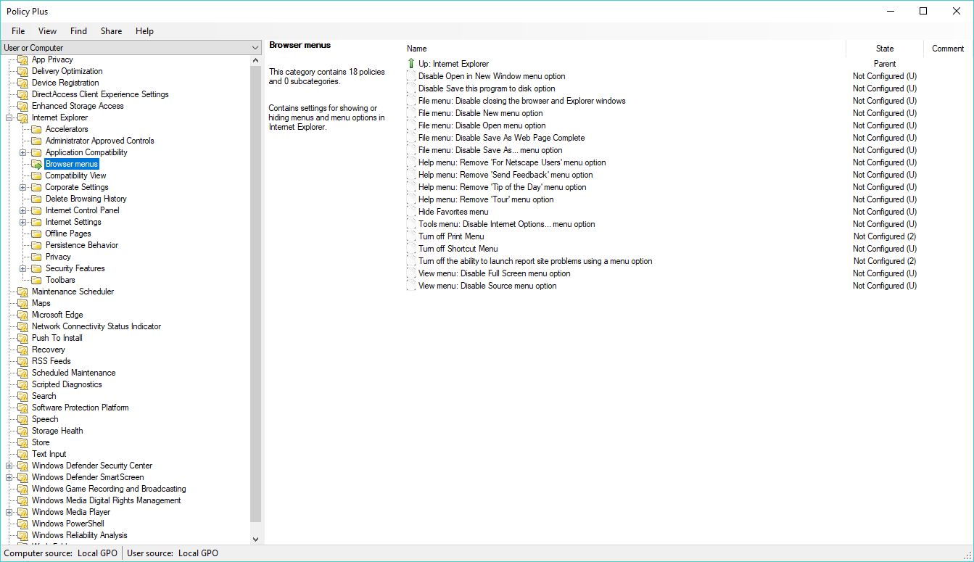Open the User or Computer dropdown
Image resolution: width=974 pixels, height=562 pixels.
(x=131, y=48)
